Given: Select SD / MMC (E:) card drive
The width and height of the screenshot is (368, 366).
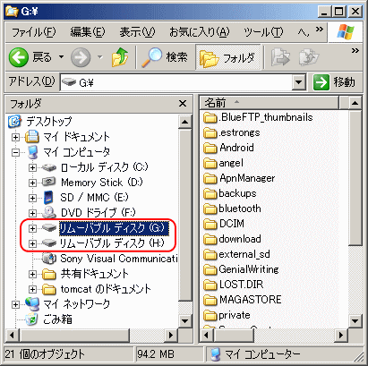Looking at the screenshot, I should [94, 198].
